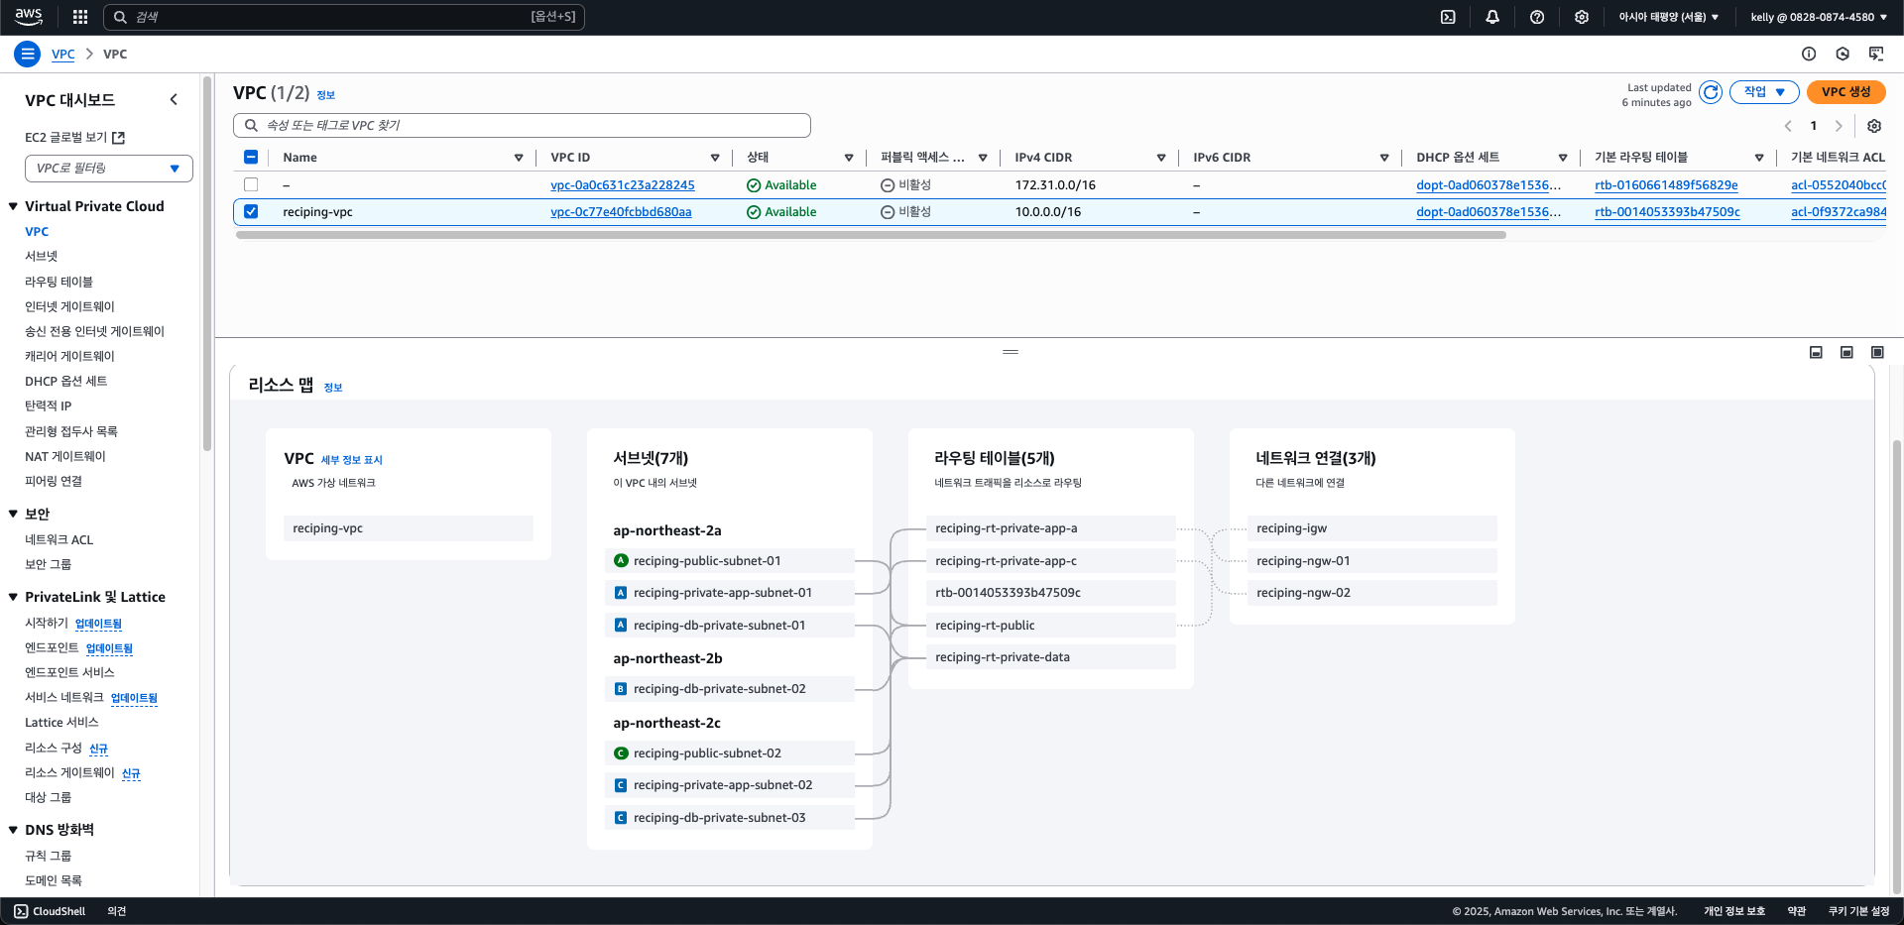
Task: Open 라우팅 테이블 in the sidebar
Action: tap(59, 282)
